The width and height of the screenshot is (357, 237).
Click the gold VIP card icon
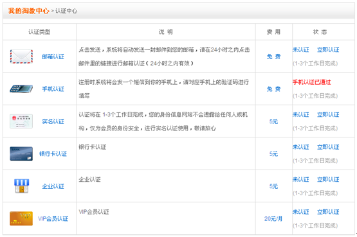point(21,218)
